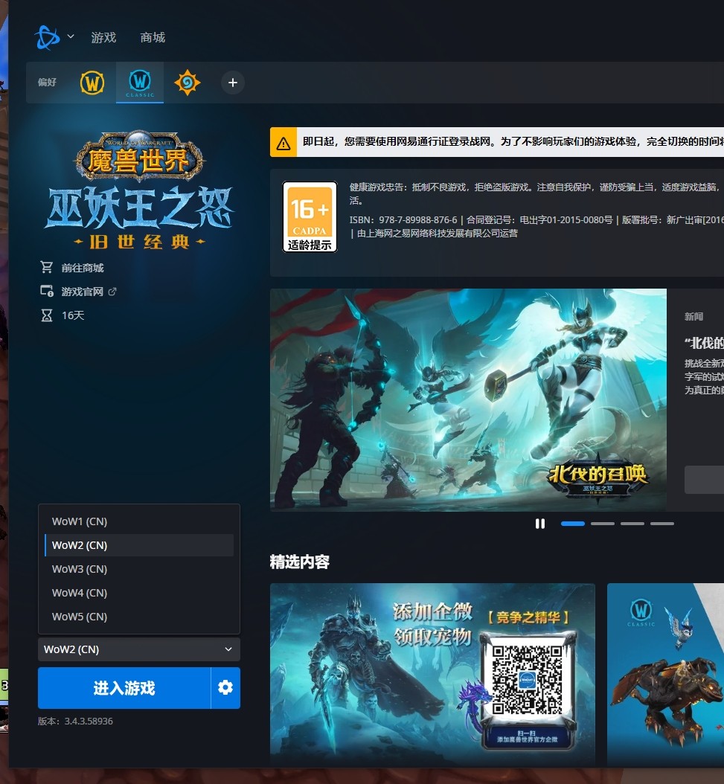The image size is (724, 784).
Task: Click 进入游戏 play button
Action: coord(124,688)
